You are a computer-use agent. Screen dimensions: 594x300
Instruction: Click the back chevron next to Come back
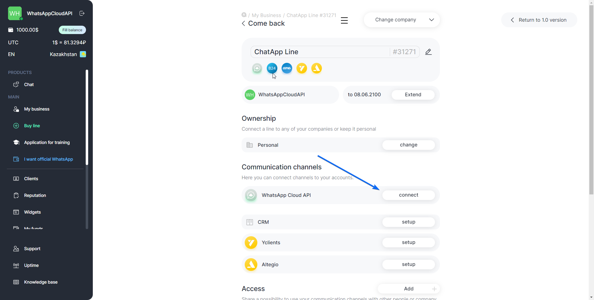coord(243,23)
